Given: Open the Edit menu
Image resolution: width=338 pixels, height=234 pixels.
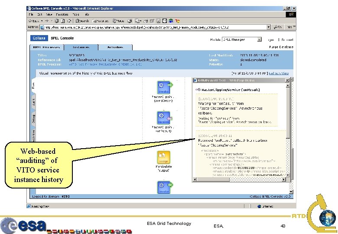Looking at the screenshot, I should click(x=40, y=14).
